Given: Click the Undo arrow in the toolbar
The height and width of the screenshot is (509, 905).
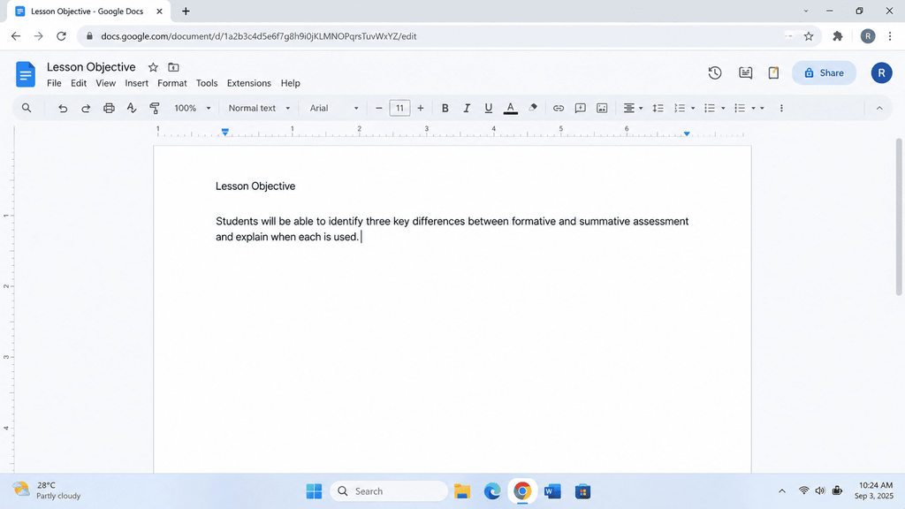Looking at the screenshot, I should (63, 108).
